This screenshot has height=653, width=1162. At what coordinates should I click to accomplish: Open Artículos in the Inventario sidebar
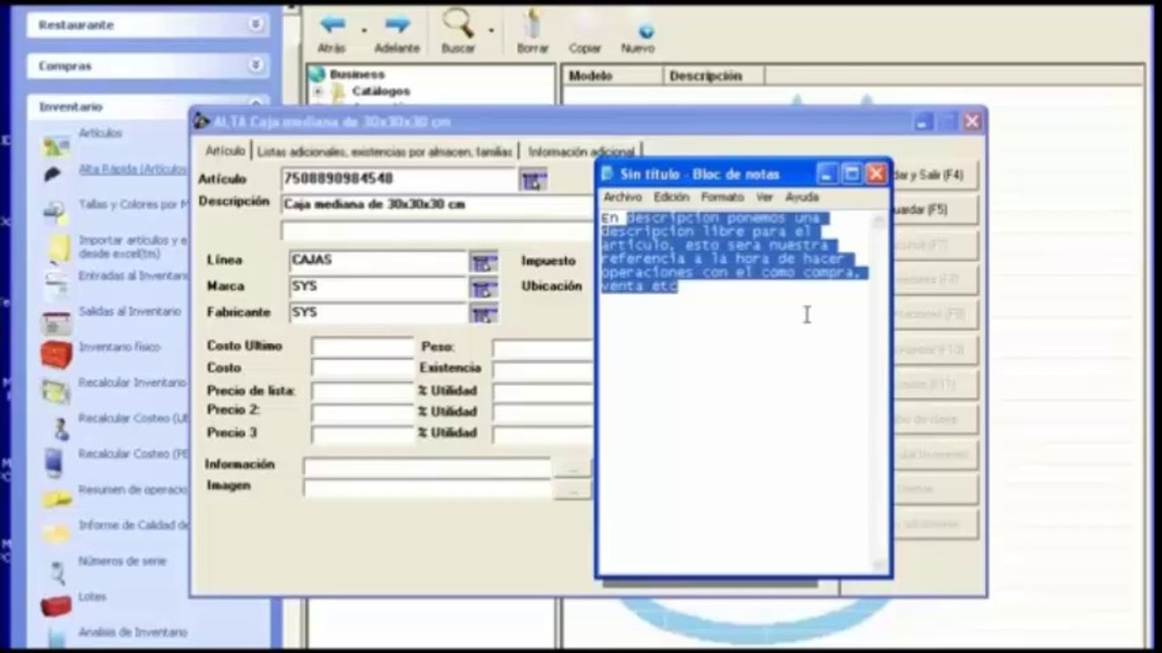[x=100, y=133]
